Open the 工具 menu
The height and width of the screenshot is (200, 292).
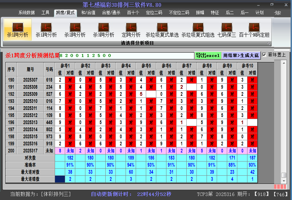click(45, 13)
